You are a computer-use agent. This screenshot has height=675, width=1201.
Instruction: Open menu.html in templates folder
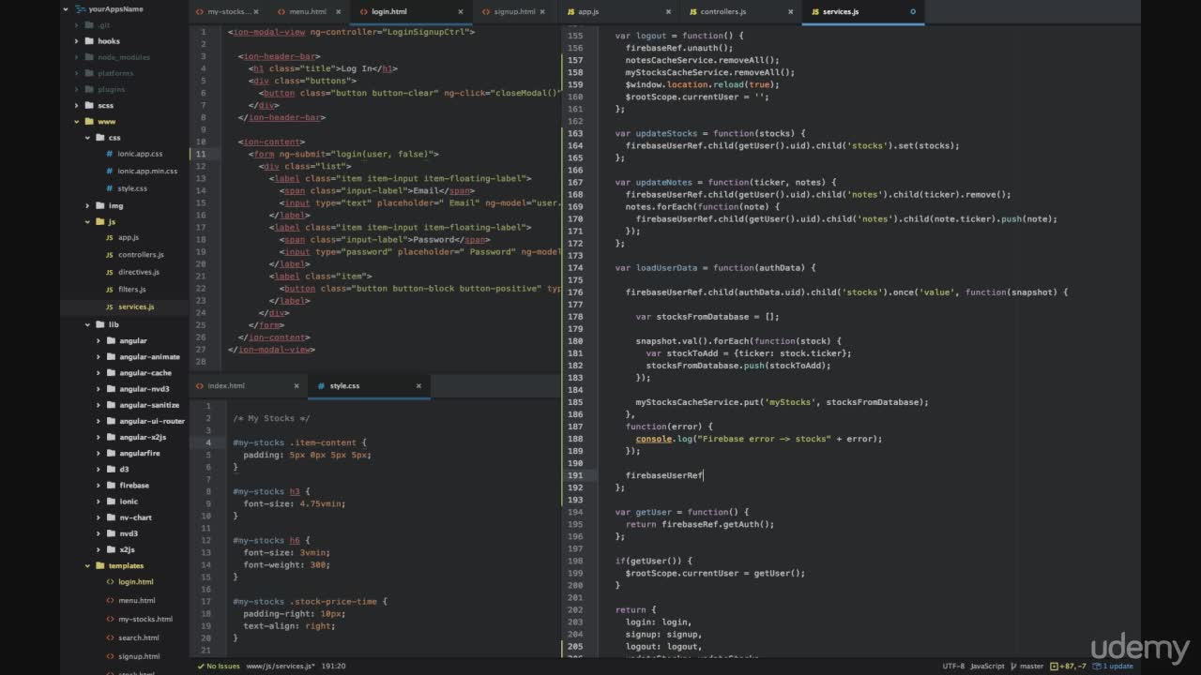tap(136, 600)
